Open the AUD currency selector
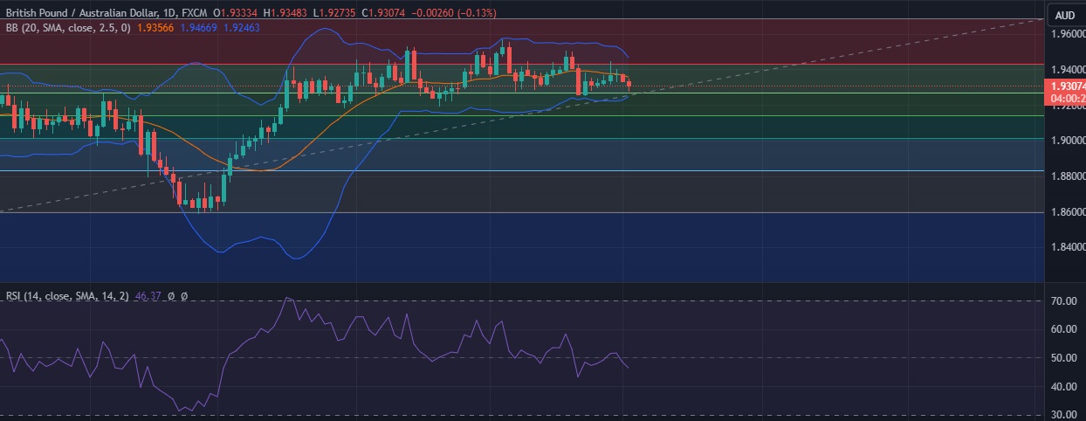Screen dimensions: 1086x421 point(1065,15)
